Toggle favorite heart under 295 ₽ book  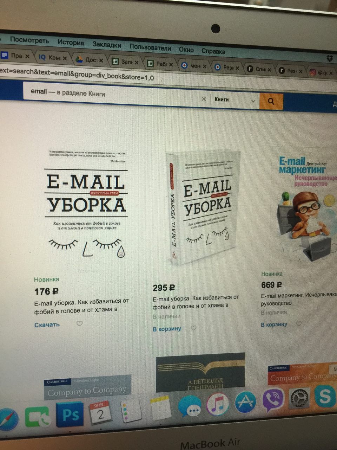point(193,328)
